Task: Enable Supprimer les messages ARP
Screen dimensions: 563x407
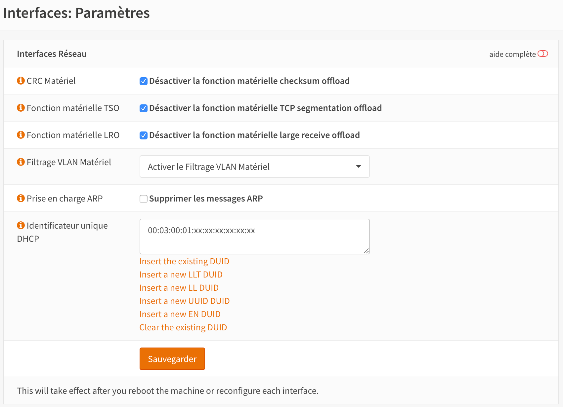Action: tap(144, 199)
